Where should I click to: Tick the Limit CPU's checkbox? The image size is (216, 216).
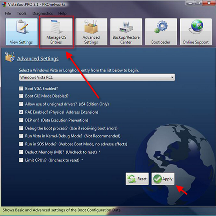21,160
